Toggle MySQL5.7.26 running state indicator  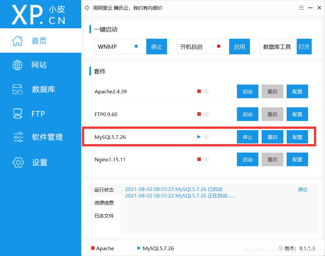[x=199, y=137]
